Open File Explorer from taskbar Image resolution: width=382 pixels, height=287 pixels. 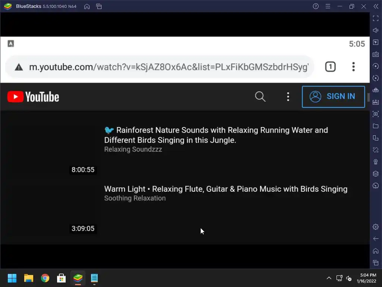click(x=28, y=278)
